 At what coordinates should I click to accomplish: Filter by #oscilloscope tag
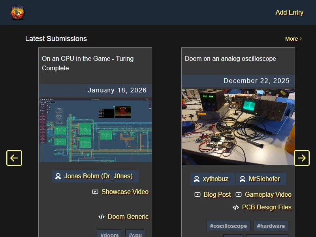(228, 226)
